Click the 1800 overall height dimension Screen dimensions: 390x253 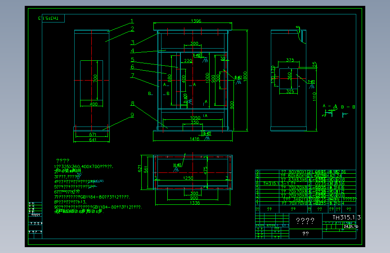pyautogui.click(x=245, y=76)
